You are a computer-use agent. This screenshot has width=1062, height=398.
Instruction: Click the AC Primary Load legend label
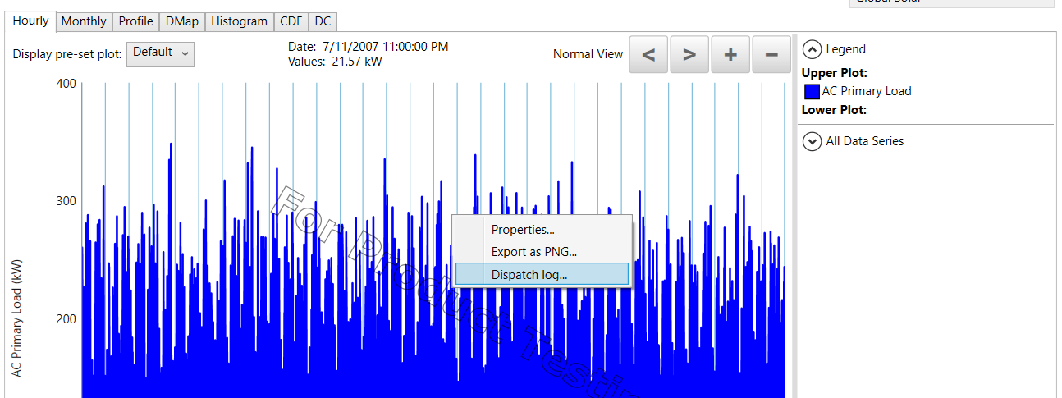click(x=867, y=91)
